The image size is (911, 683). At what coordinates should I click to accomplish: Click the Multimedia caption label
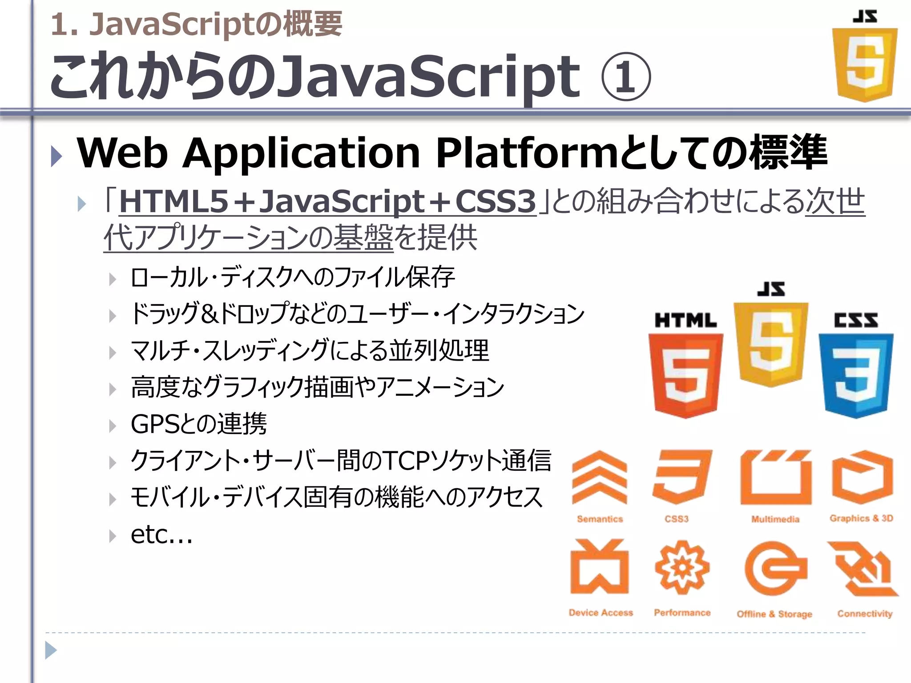click(x=775, y=519)
